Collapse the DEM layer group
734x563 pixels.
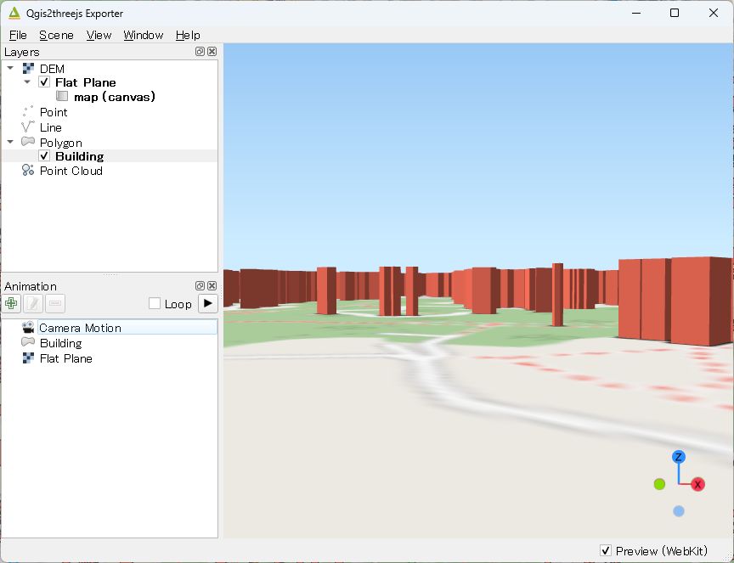coord(10,68)
